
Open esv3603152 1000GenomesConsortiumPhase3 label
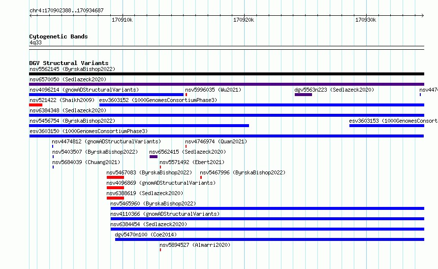pyautogui.click(x=158, y=100)
